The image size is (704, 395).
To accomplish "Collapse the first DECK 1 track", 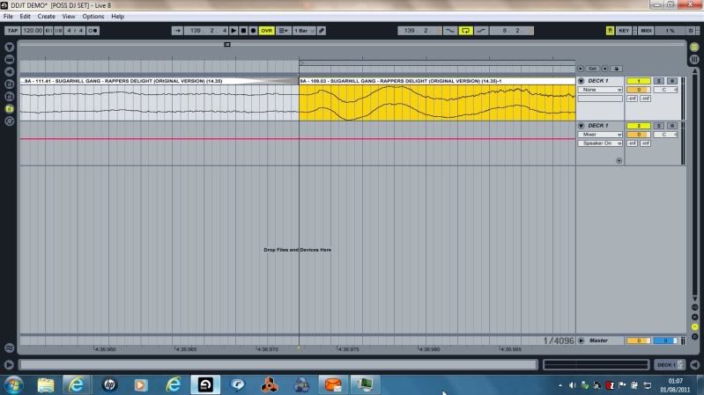I will tap(581, 81).
